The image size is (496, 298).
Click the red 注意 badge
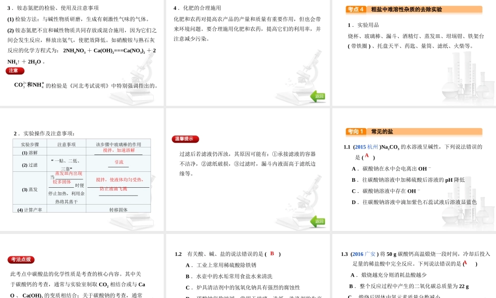(15, 71)
